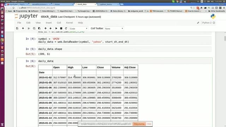Click the trash icon at launcher bottom
226x127 pixels.
[x=2, y=125]
